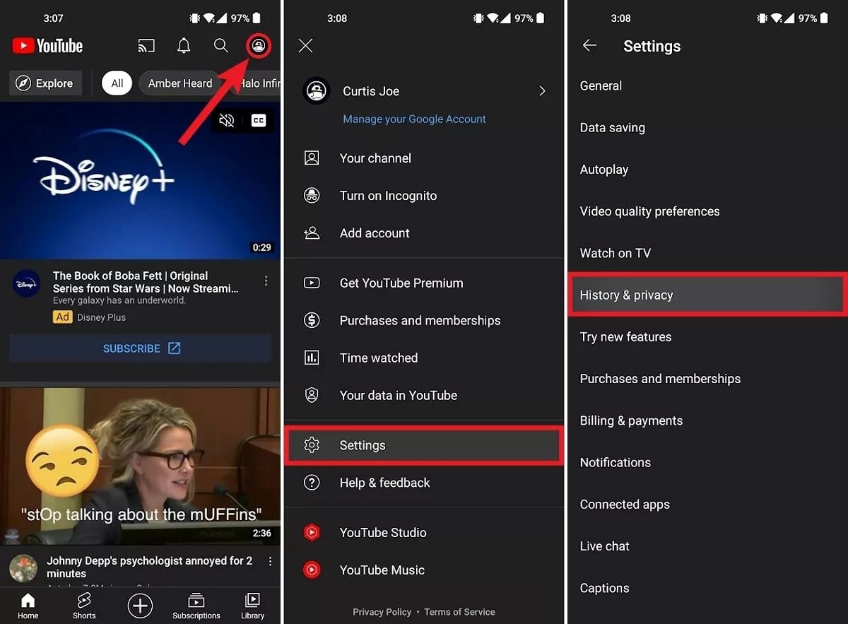This screenshot has height=624, width=848.
Task: Select Turn on Incognito
Action: tap(424, 196)
